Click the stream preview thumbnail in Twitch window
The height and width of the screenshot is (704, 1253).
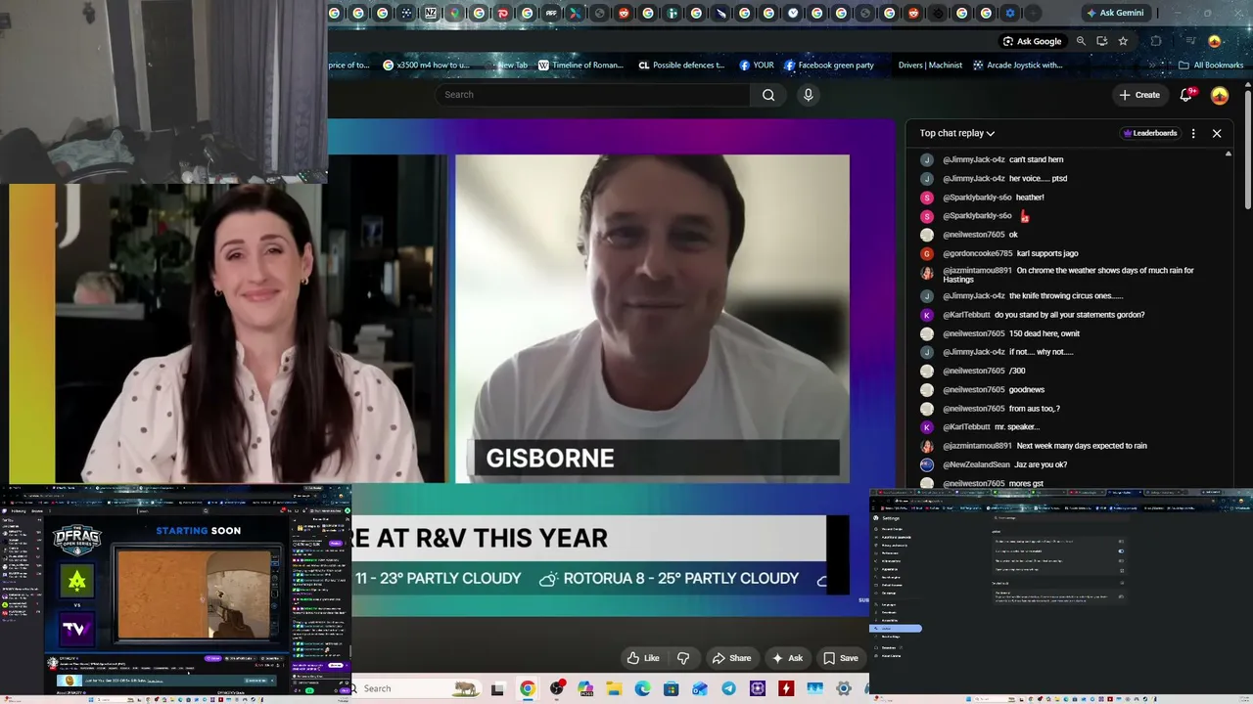[198, 594]
